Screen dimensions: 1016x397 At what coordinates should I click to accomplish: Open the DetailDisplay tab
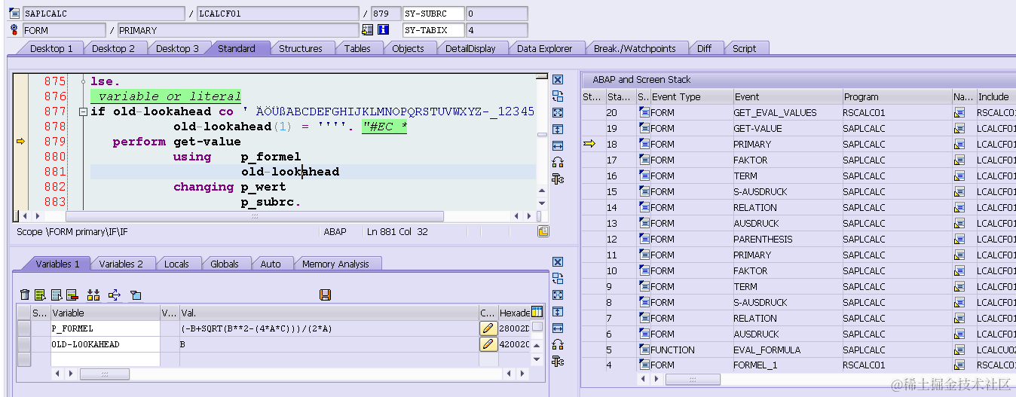pyautogui.click(x=470, y=48)
